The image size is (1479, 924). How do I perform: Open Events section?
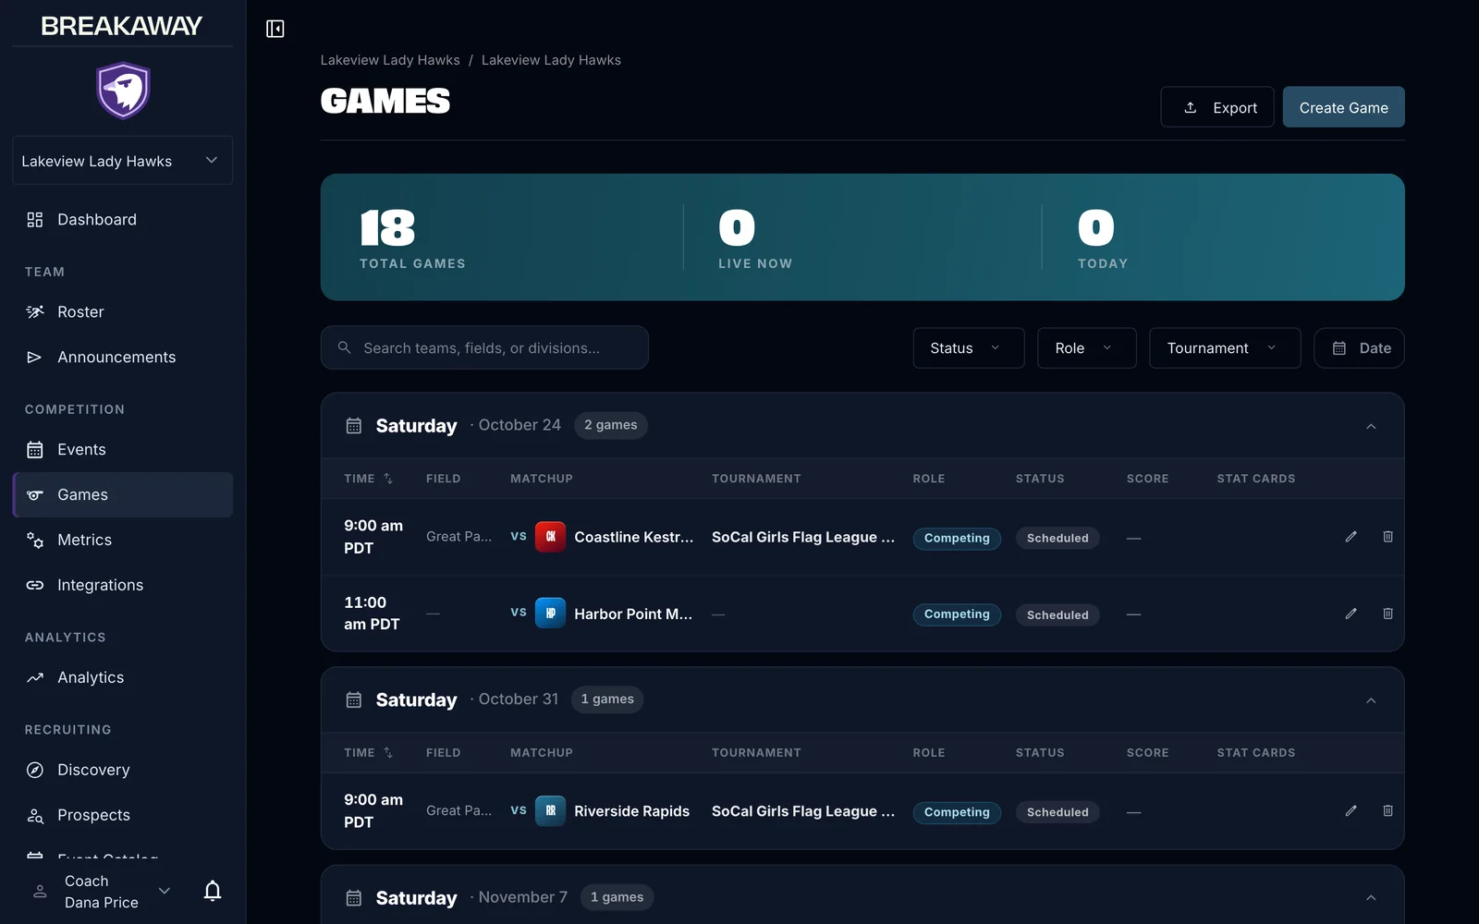coord(122,450)
